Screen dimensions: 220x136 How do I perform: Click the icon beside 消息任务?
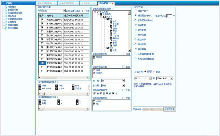6,7
